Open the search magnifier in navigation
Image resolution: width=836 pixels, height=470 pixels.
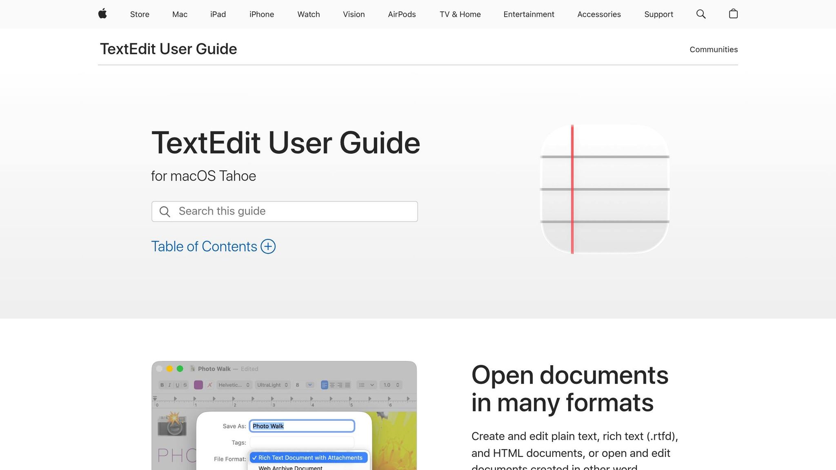tap(701, 14)
